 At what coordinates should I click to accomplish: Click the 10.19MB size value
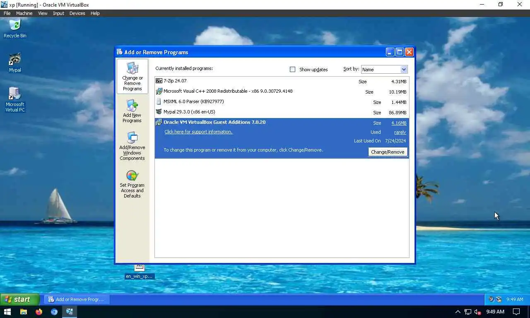[x=397, y=92]
